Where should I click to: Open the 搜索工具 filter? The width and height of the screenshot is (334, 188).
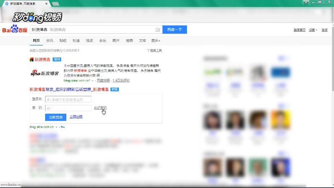coord(155,51)
